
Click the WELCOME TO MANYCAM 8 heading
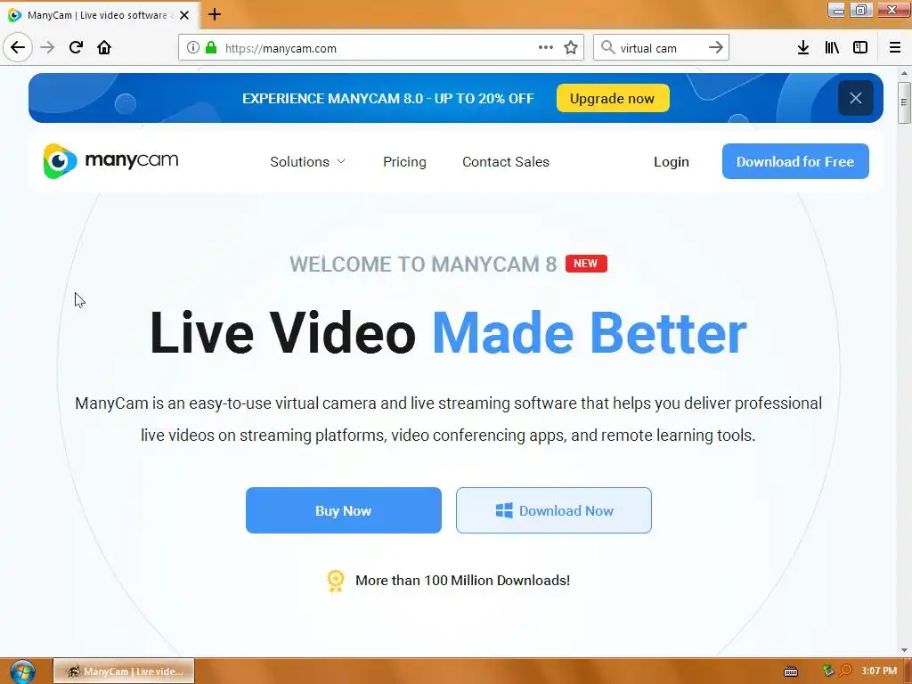click(x=423, y=264)
